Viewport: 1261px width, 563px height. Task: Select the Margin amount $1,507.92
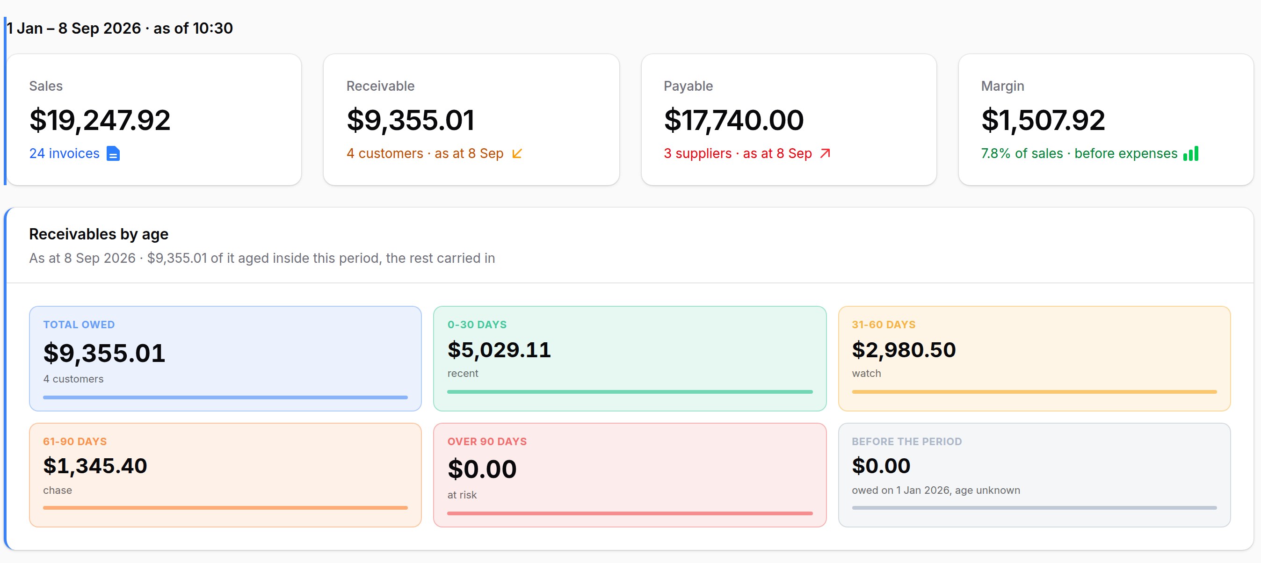click(x=1043, y=120)
